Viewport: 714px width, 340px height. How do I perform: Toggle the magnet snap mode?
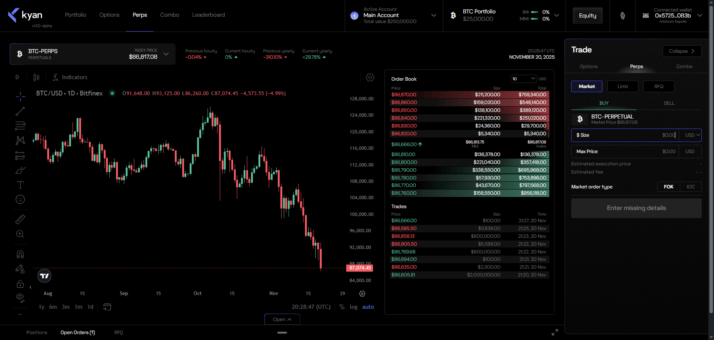click(x=20, y=254)
